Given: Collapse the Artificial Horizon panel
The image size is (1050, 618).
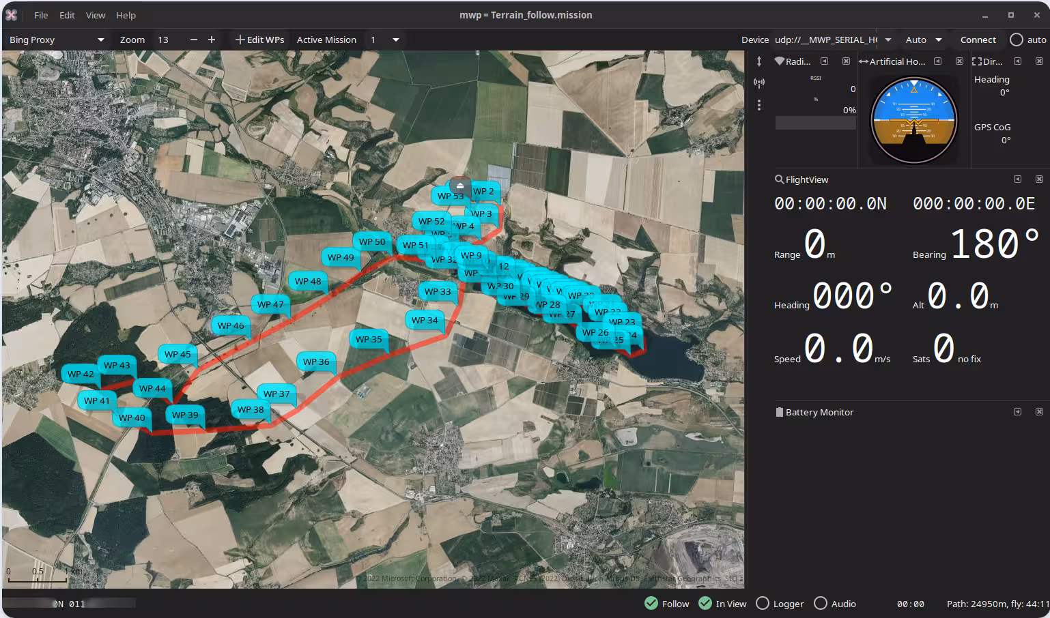Looking at the screenshot, I should click(937, 61).
